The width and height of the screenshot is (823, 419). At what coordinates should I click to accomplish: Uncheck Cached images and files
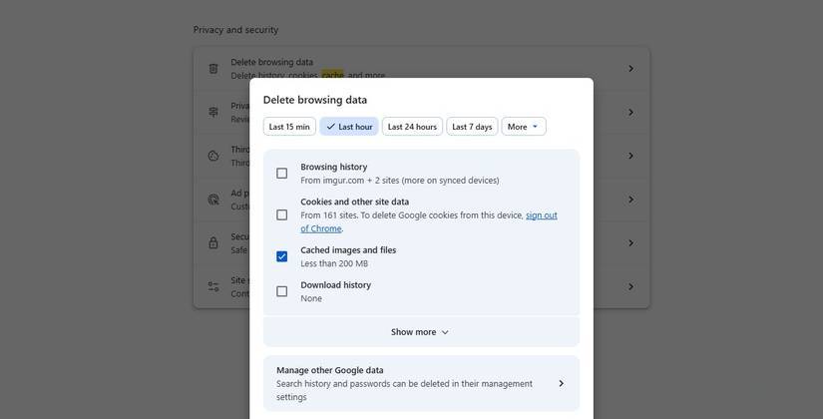pyautogui.click(x=281, y=256)
